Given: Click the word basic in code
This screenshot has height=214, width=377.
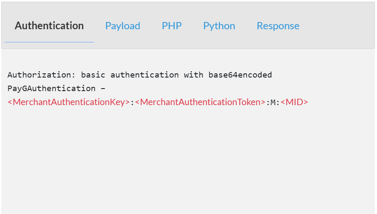Looking at the screenshot, I should pyautogui.click(x=93, y=75).
